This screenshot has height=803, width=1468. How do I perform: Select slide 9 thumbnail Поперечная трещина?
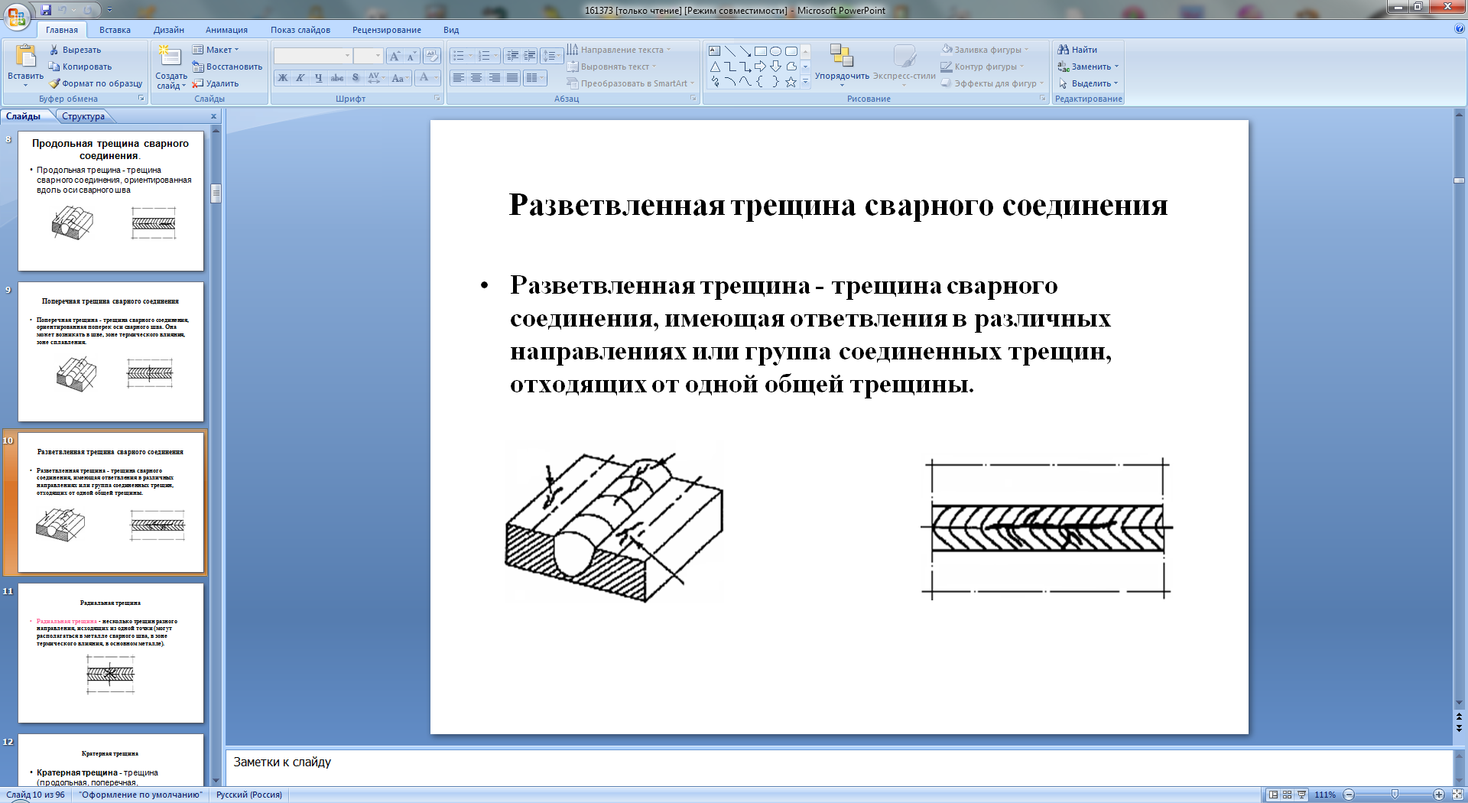pos(111,352)
